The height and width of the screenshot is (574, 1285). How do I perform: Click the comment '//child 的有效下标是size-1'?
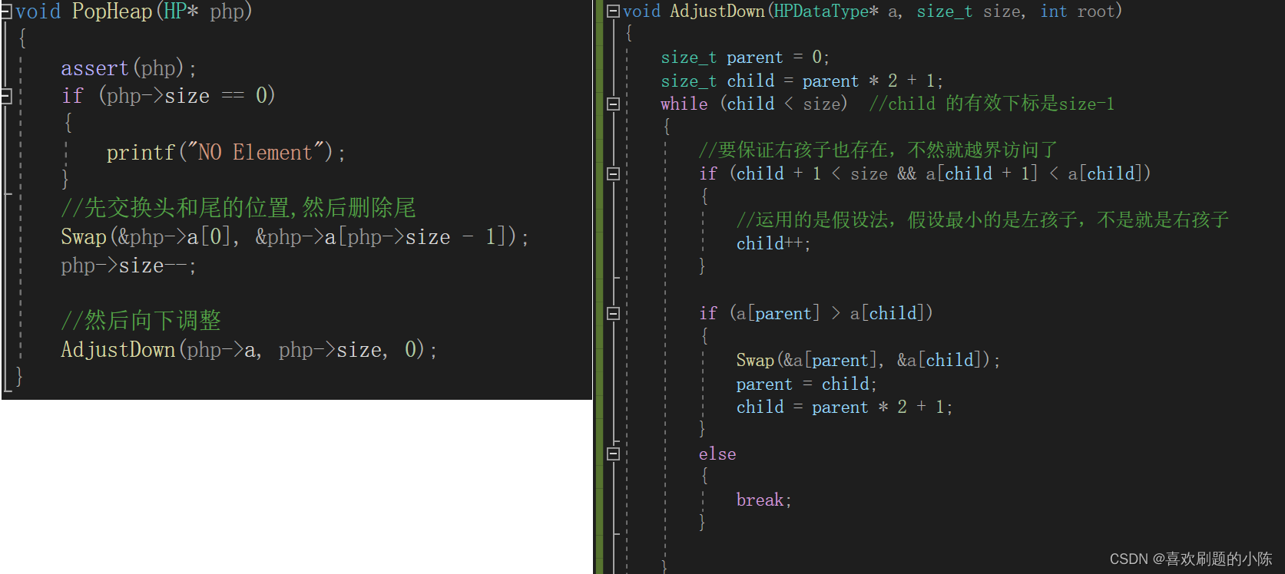992,104
